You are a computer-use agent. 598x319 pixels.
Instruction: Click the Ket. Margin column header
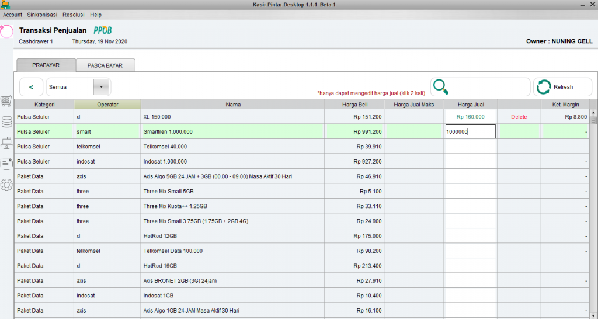click(x=565, y=104)
